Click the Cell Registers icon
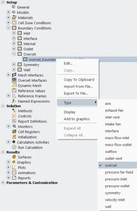 click(14, 132)
